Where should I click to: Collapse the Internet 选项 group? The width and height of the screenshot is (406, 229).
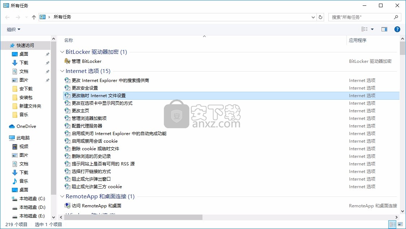62,71
